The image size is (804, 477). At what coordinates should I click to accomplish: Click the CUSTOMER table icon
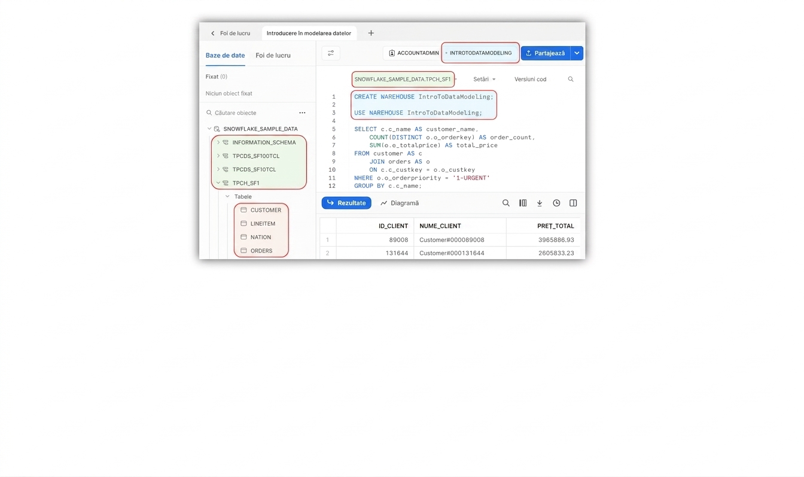coord(243,210)
